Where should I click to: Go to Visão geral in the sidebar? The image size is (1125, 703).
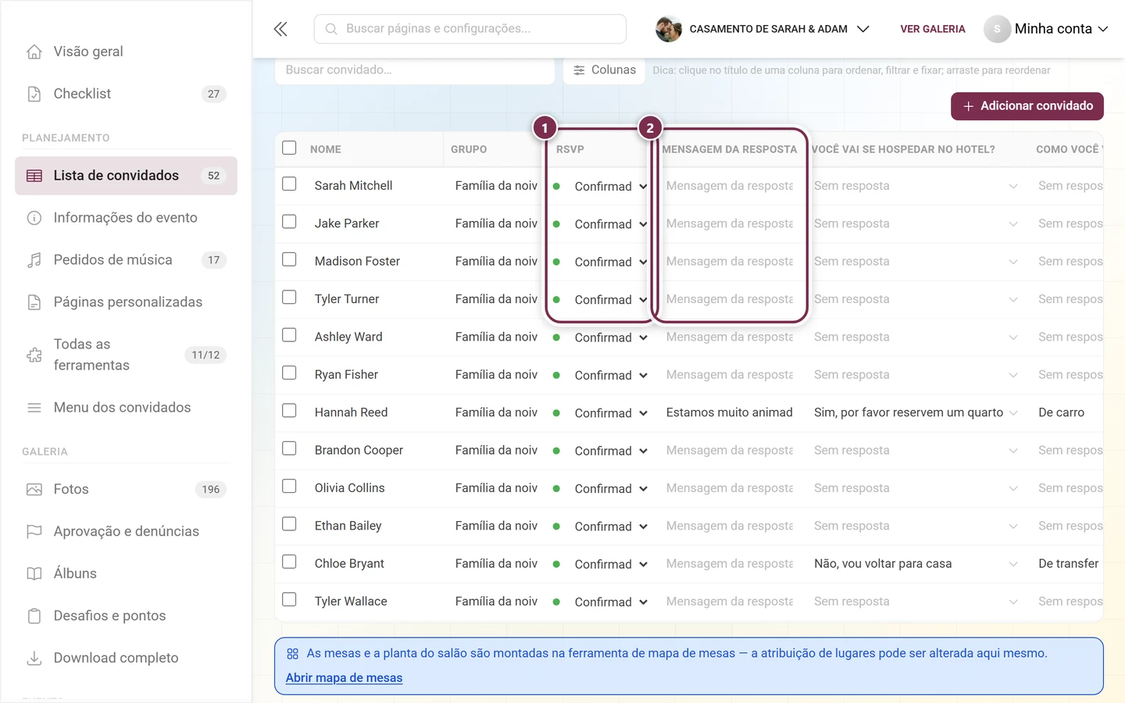pyautogui.click(x=126, y=52)
